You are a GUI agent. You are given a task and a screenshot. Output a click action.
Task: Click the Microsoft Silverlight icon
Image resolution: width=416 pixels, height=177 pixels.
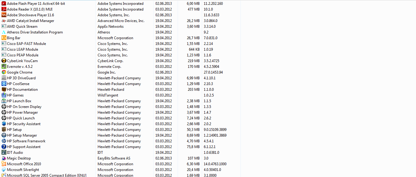(x=4, y=170)
